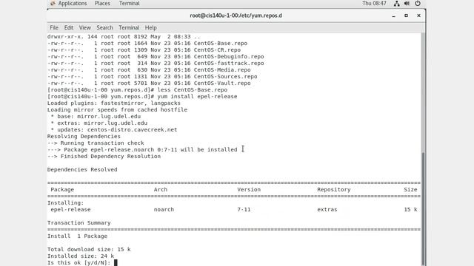Click 'epel-release' in the package table
Viewport: 474px width, 266px height.
pos(70,209)
